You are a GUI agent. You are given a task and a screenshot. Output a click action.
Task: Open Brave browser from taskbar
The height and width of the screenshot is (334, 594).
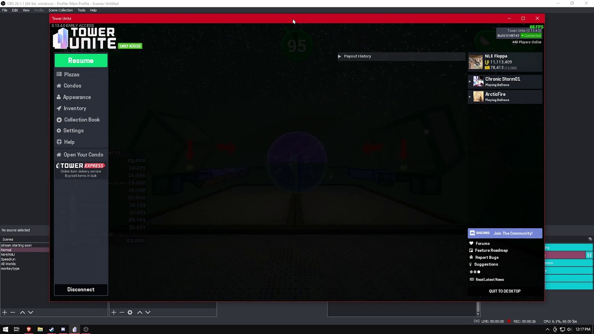[28, 329]
